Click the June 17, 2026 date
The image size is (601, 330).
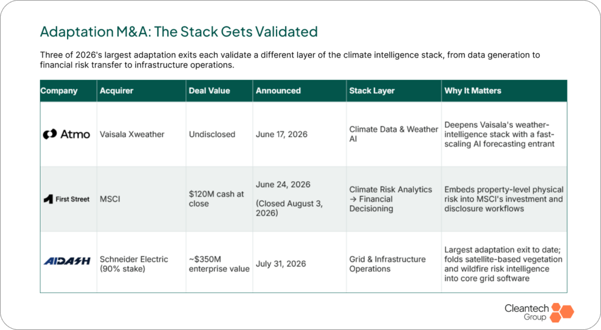point(282,134)
